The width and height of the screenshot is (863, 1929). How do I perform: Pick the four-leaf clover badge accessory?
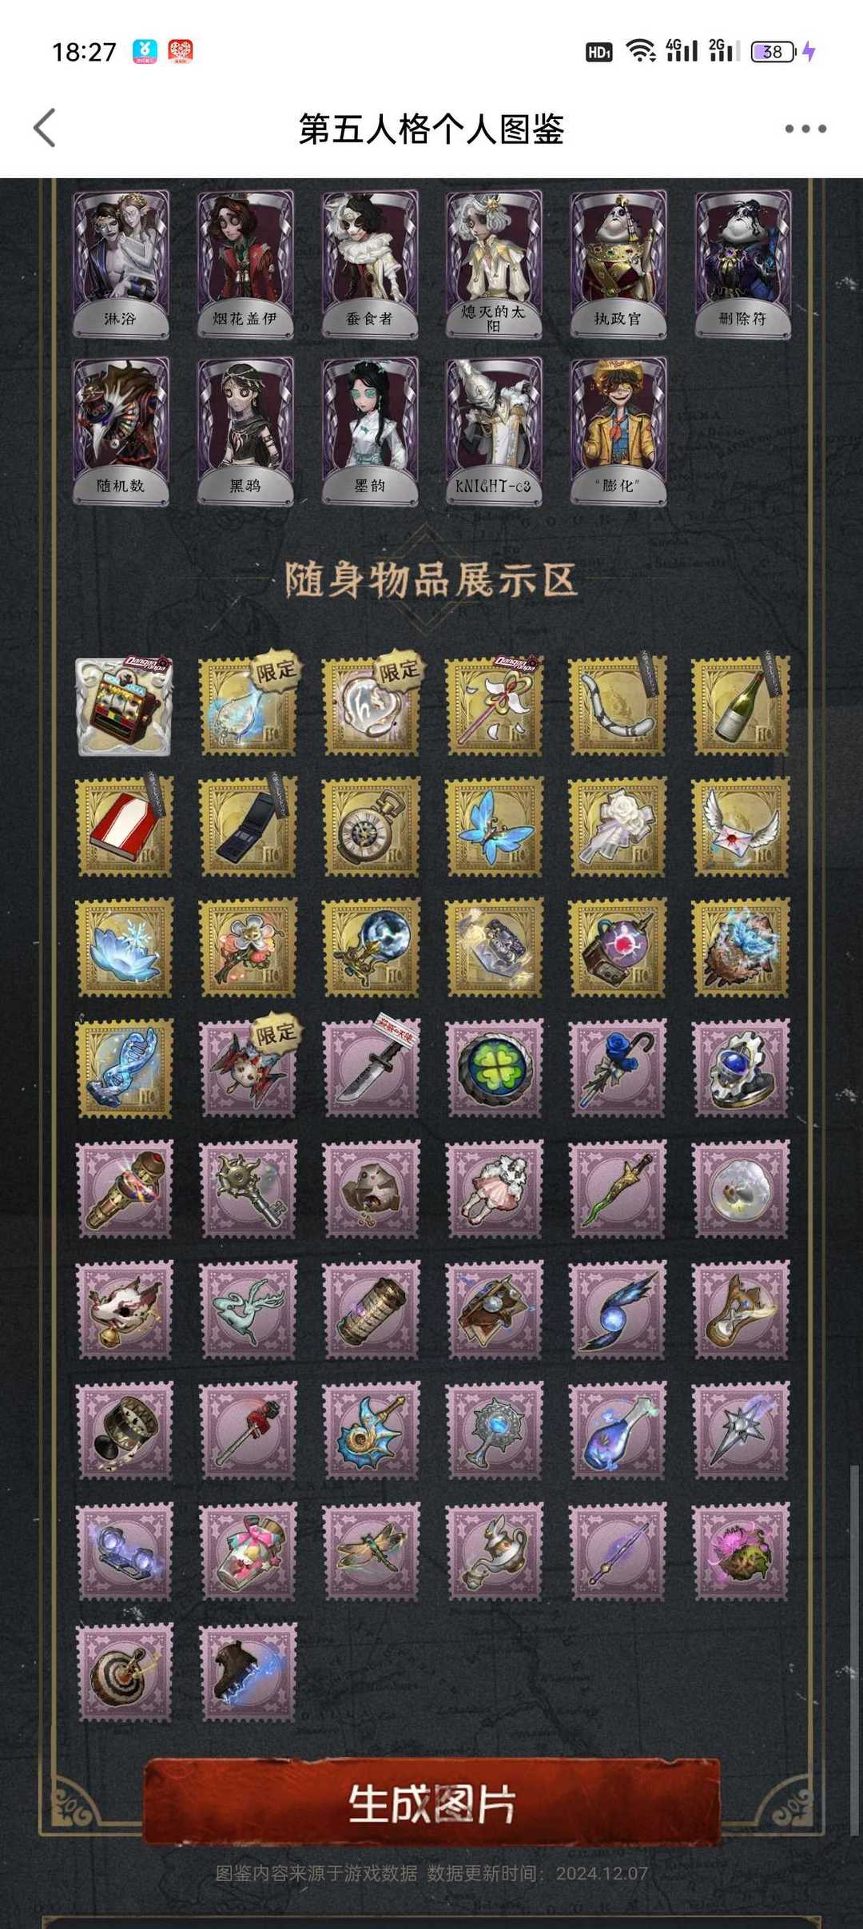[494, 1068]
